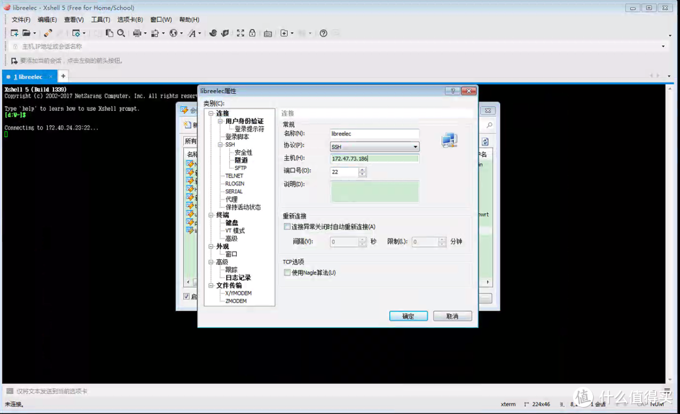The width and height of the screenshot is (680, 414).
Task: Click the Xmanager leaf toolbar icon
Action: [225, 33]
